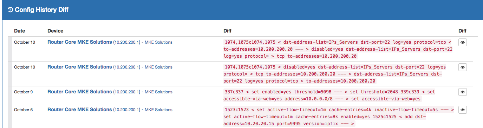Select the Date column header
483x128 pixels.
[20, 31]
